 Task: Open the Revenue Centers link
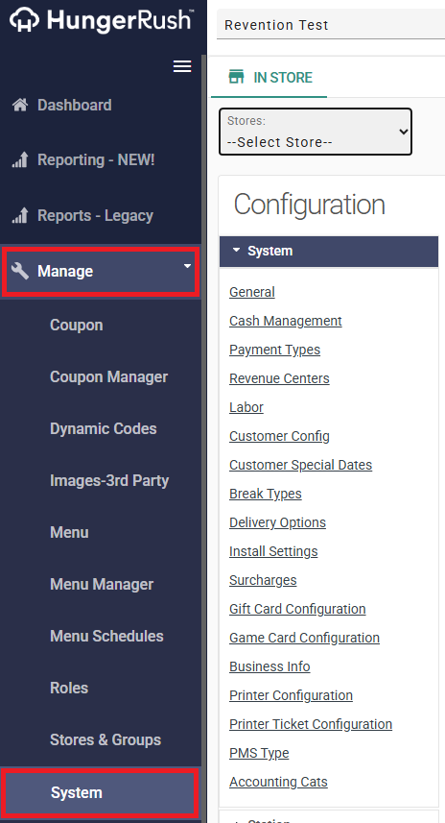279,378
